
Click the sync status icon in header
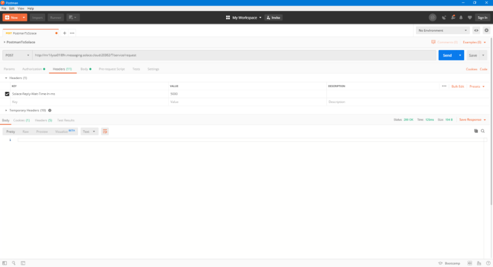tap(433, 17)
